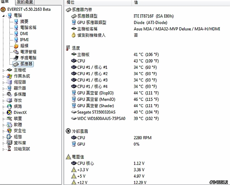Select the 感應器類型 row
The width and height of the screenshot is (230, 185).
pyautogui.click(x=147, y=16)
